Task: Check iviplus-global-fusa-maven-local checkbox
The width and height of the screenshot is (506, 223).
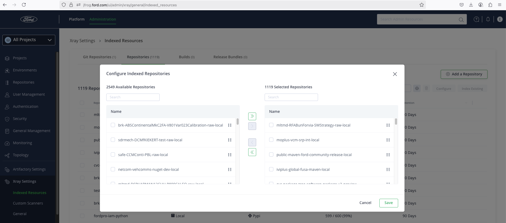Action: click(271, 169)
